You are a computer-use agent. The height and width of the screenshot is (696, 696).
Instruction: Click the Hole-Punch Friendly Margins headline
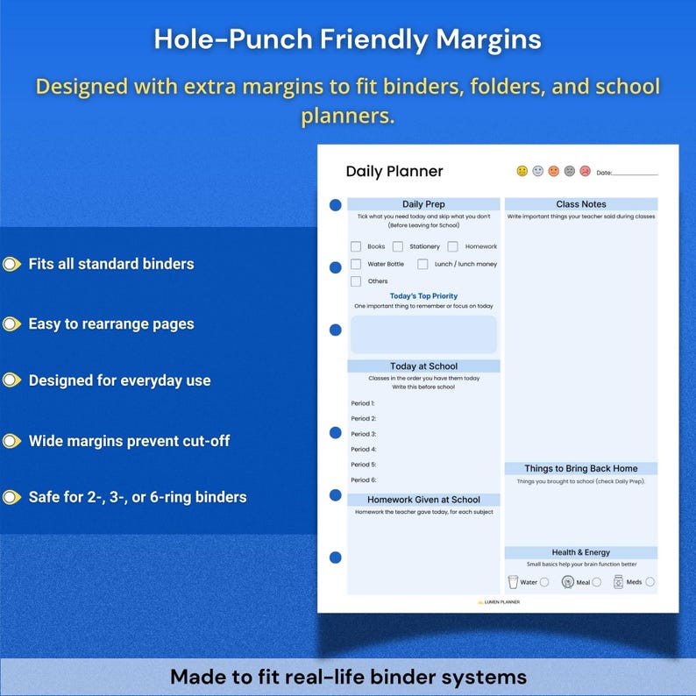[347, 39]
